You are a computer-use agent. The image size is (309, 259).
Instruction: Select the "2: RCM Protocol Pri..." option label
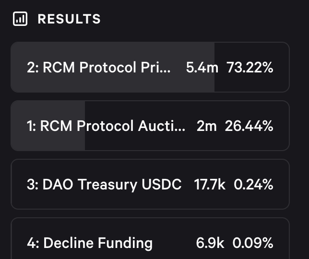(98, 68)
